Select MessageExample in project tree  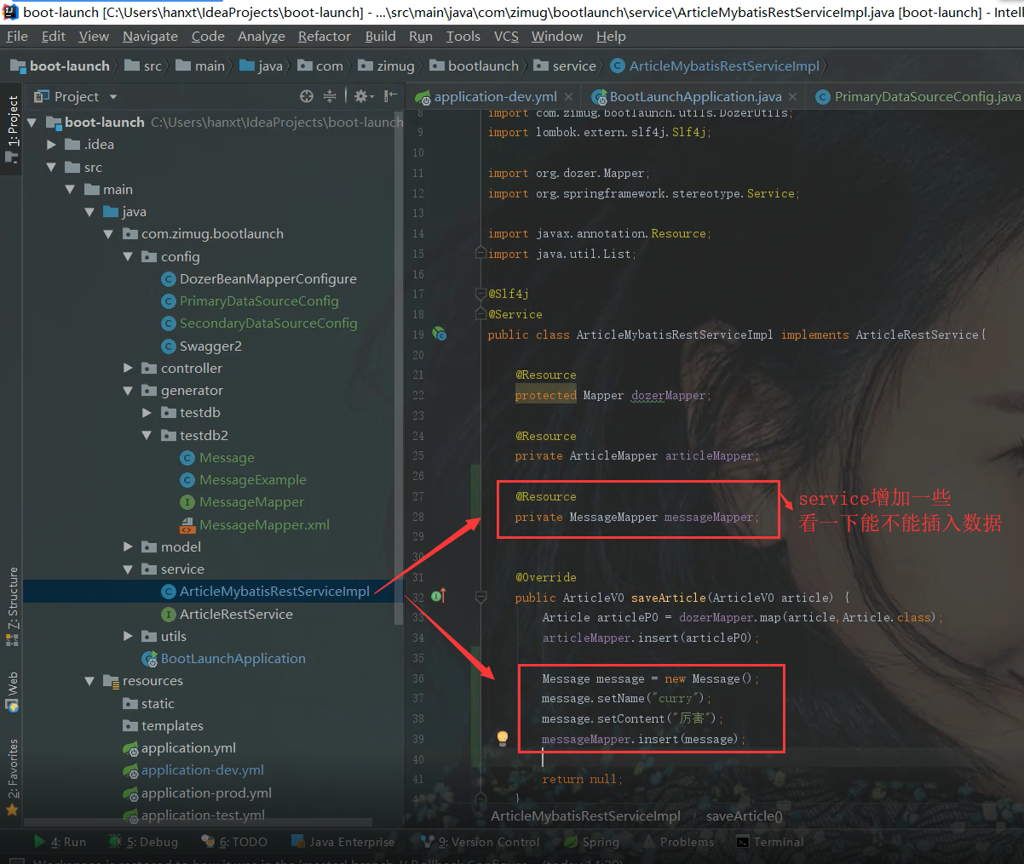coord(252,480)
